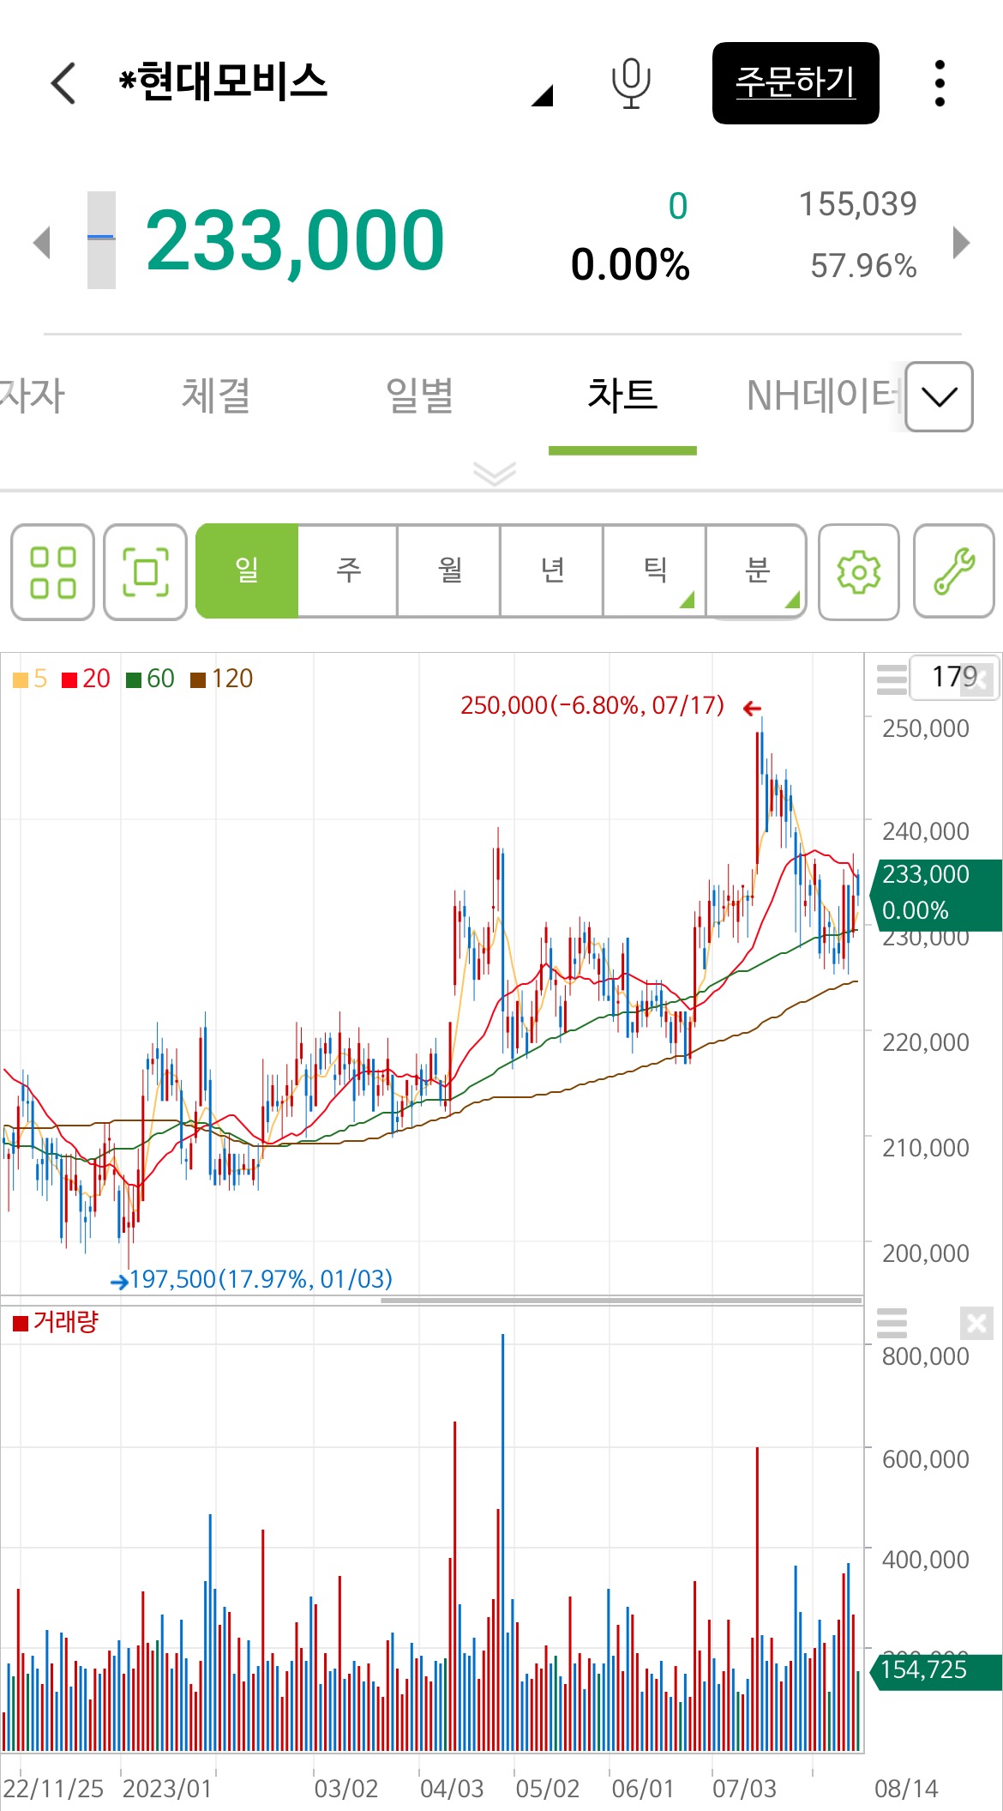Switch to the 체결 tab
The width and height of the screenshot is (1003, 1811).
215,395
